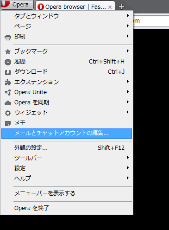
Task: Expand the タブとウィンドウ submenu arrow
Action: click(x=128, y=16)
